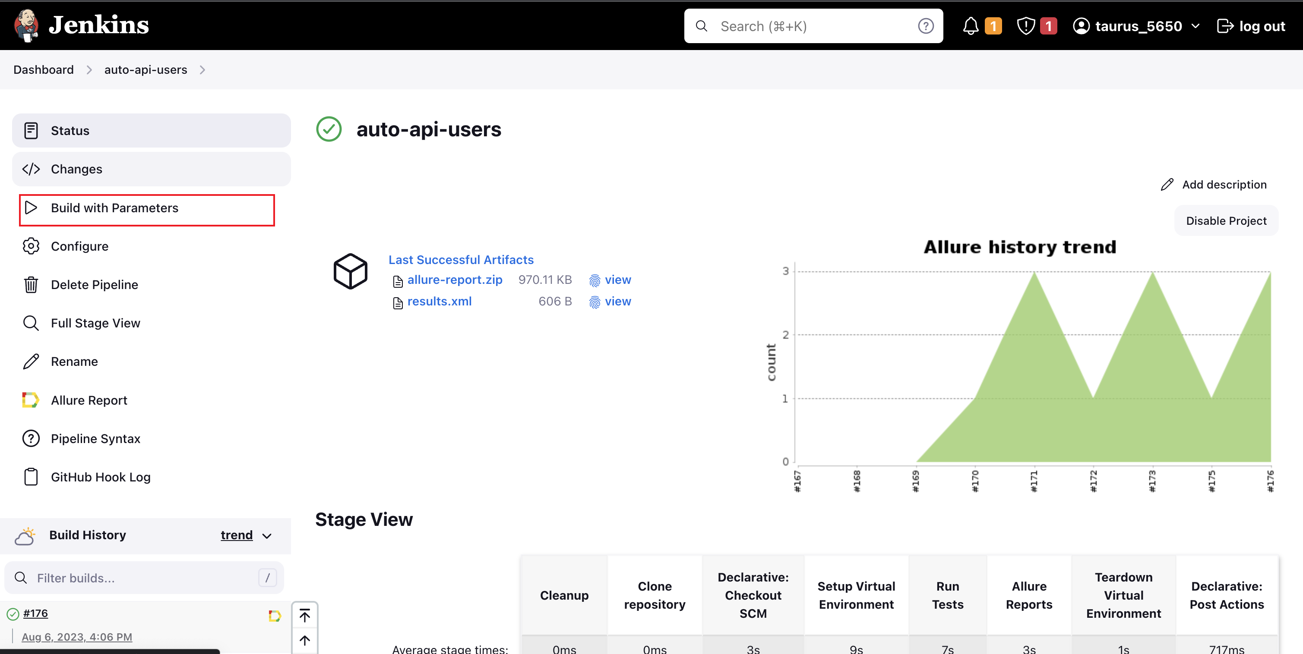Click the Jenkins logo
The height and width of the screenshot is (654, 1303).
81,25
